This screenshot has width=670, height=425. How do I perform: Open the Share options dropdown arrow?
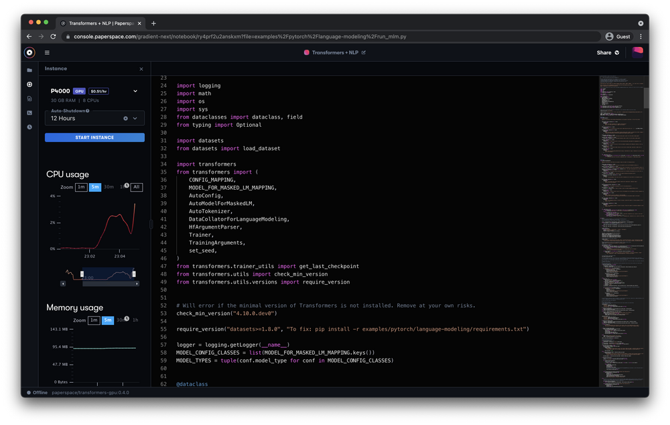tap(616, 52)
